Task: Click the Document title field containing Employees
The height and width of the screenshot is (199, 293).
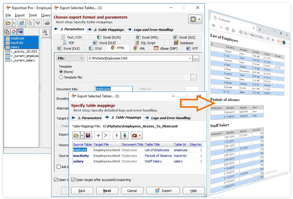Action: click(x=113, y=89)
